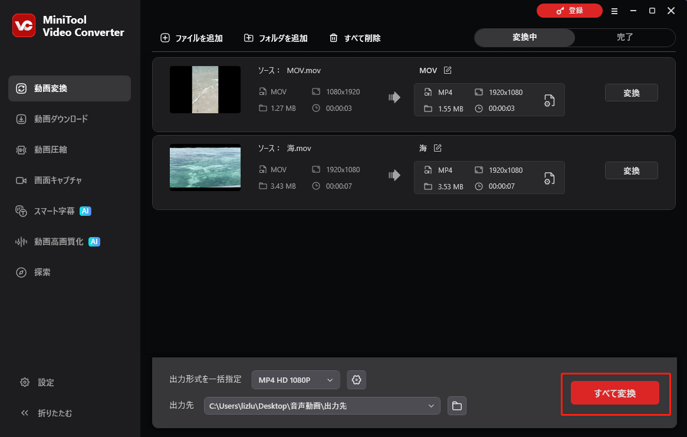687x437 pixels.
Task: Click the red すべて変換 button
Action: click(x=614, y=393)
